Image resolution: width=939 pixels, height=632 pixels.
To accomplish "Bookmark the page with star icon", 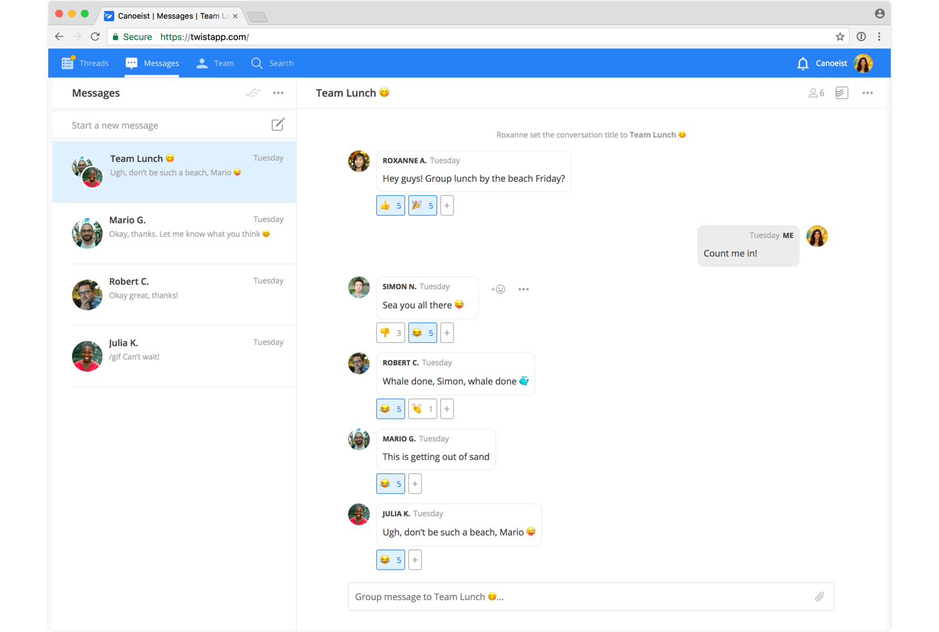I will tap(840, 37).
